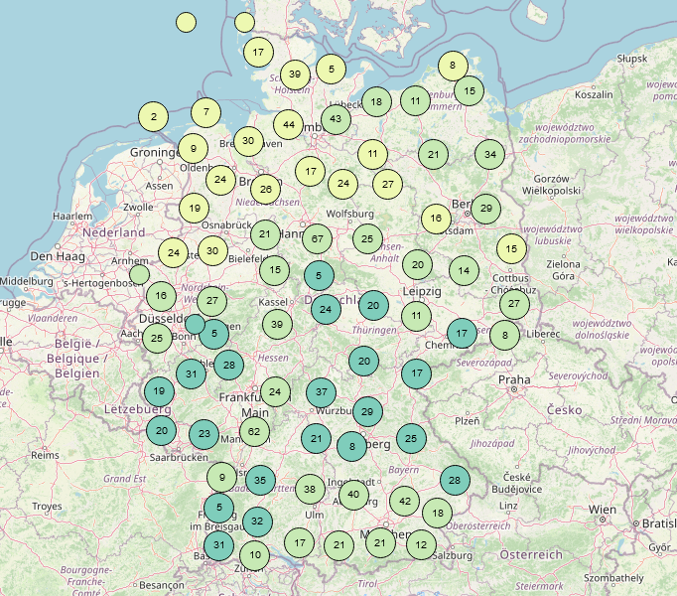Select the green cluster marker labeled 12
This screenshot has height=596, width=677.
[x=422, y=543]
